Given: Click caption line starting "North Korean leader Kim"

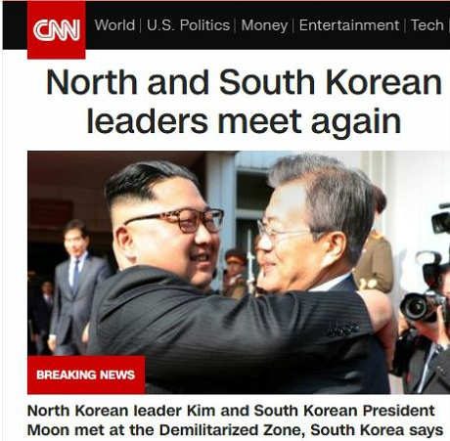Looking at the screenshot, I should (x=231, y=411).
